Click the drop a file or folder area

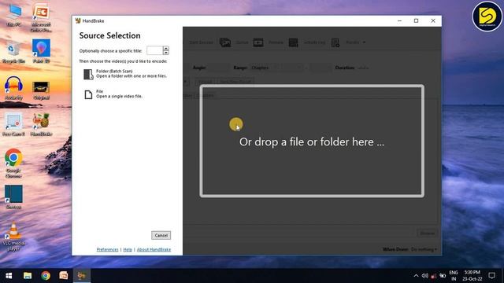[312, 141]
